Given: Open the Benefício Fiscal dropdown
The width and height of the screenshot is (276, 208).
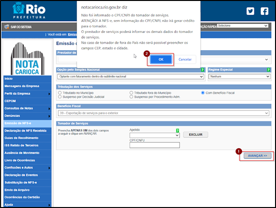Looking at the screenshot, I should pyautogui.click(x=164, y=113).
